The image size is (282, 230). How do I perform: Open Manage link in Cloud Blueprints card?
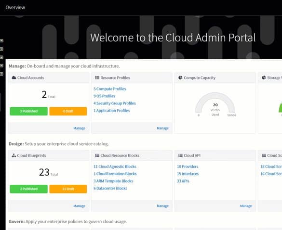(79, 206)
